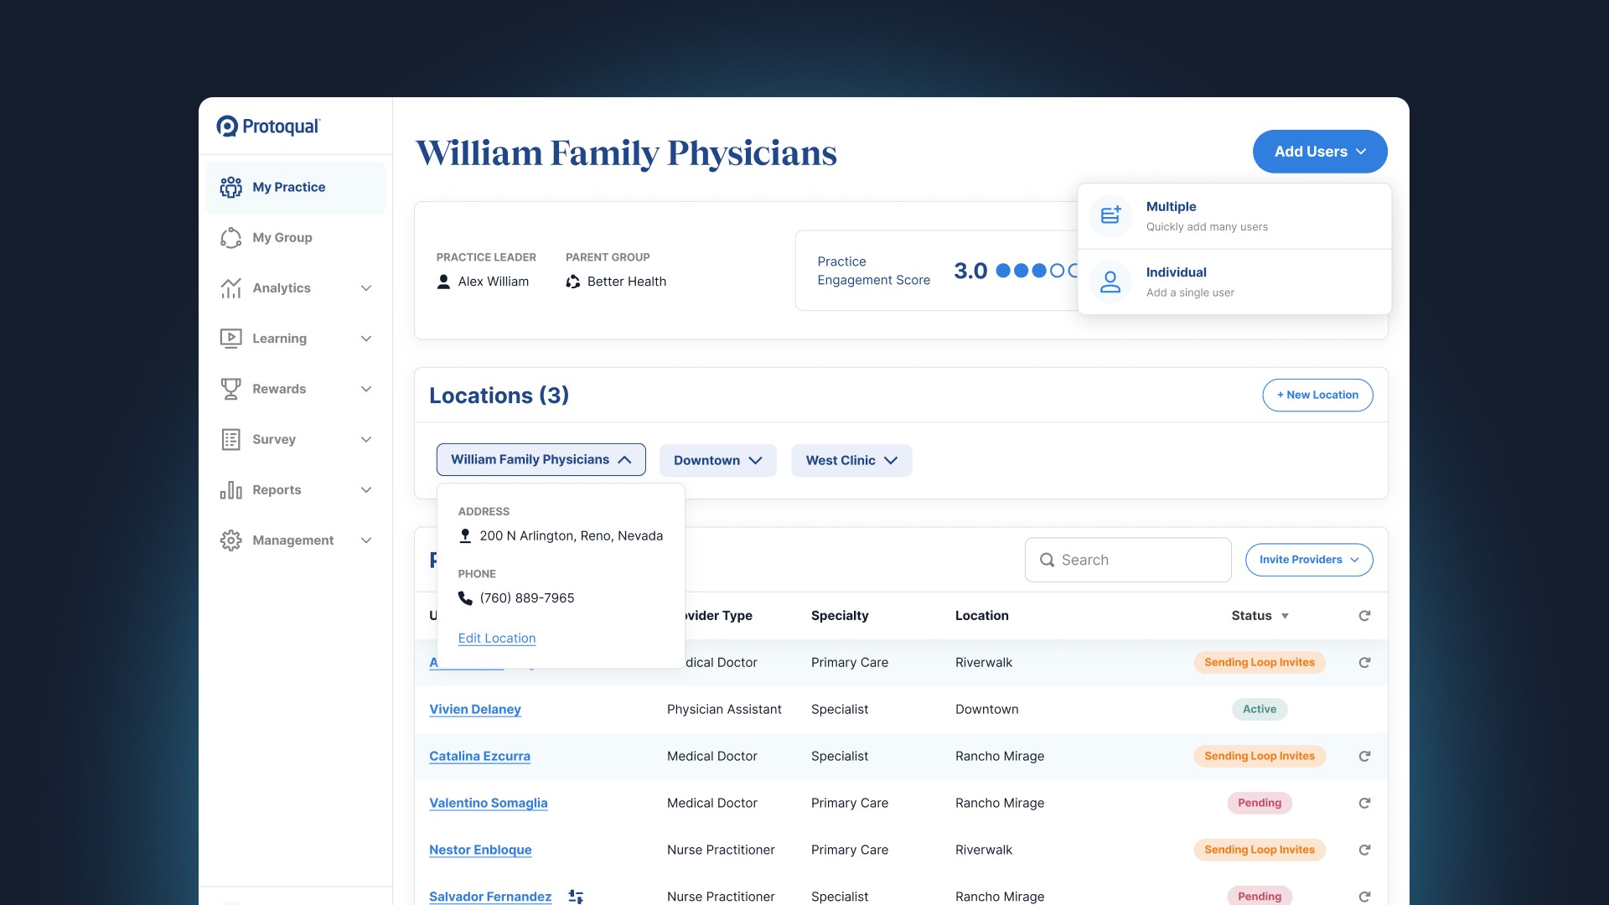Sort by Status column arrow

tap(1285, 617)
